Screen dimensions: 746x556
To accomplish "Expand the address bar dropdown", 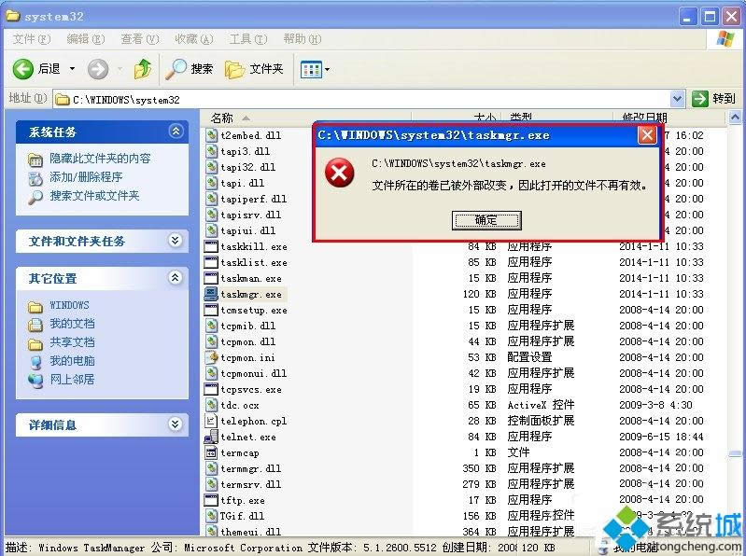I will pos(678,98).
